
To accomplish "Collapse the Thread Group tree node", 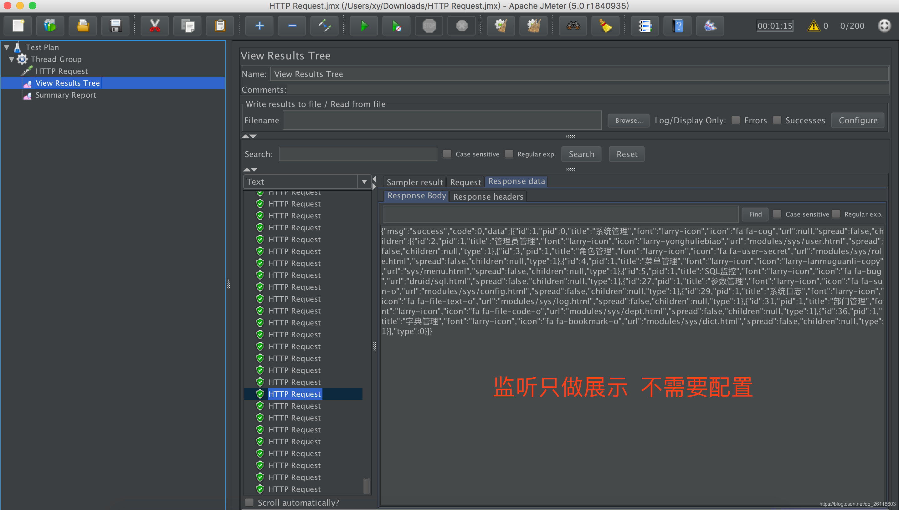I will pyautogui.click(x=12, y=59).
